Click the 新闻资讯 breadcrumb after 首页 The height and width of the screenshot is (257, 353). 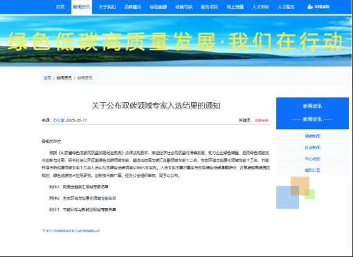point(64,78)
